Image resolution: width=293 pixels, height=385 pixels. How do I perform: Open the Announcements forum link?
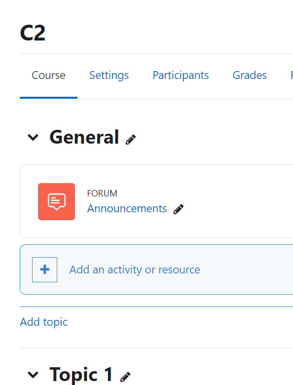[127, 209]
